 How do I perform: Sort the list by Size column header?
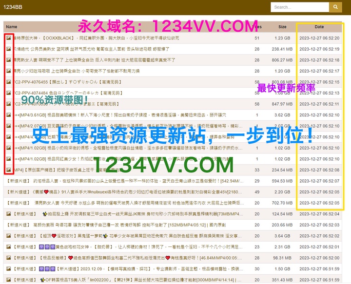point(282,27)
